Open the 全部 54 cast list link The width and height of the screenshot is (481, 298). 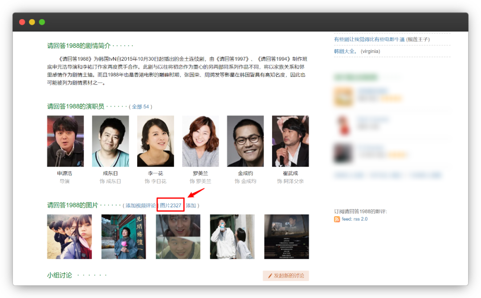pos(140,107)
